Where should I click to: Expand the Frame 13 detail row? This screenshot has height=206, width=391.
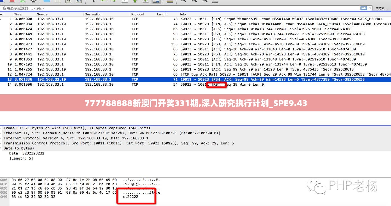click(195, 128)
